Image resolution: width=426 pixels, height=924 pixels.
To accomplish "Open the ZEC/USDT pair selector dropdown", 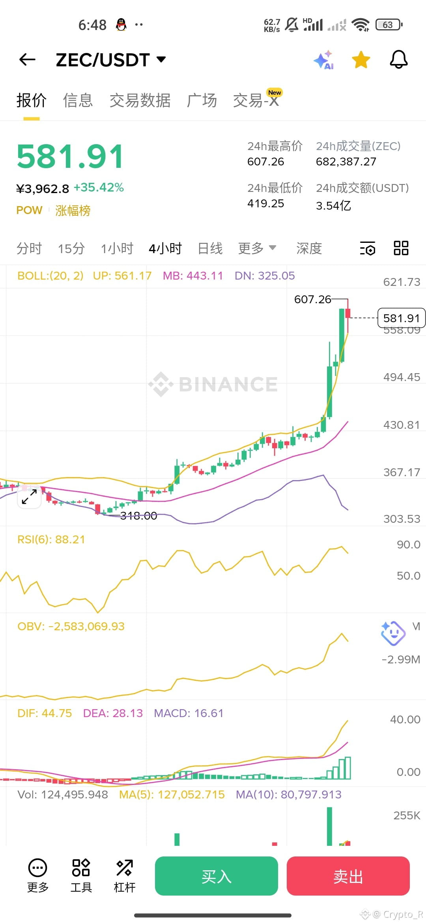I will coord(111,60).
